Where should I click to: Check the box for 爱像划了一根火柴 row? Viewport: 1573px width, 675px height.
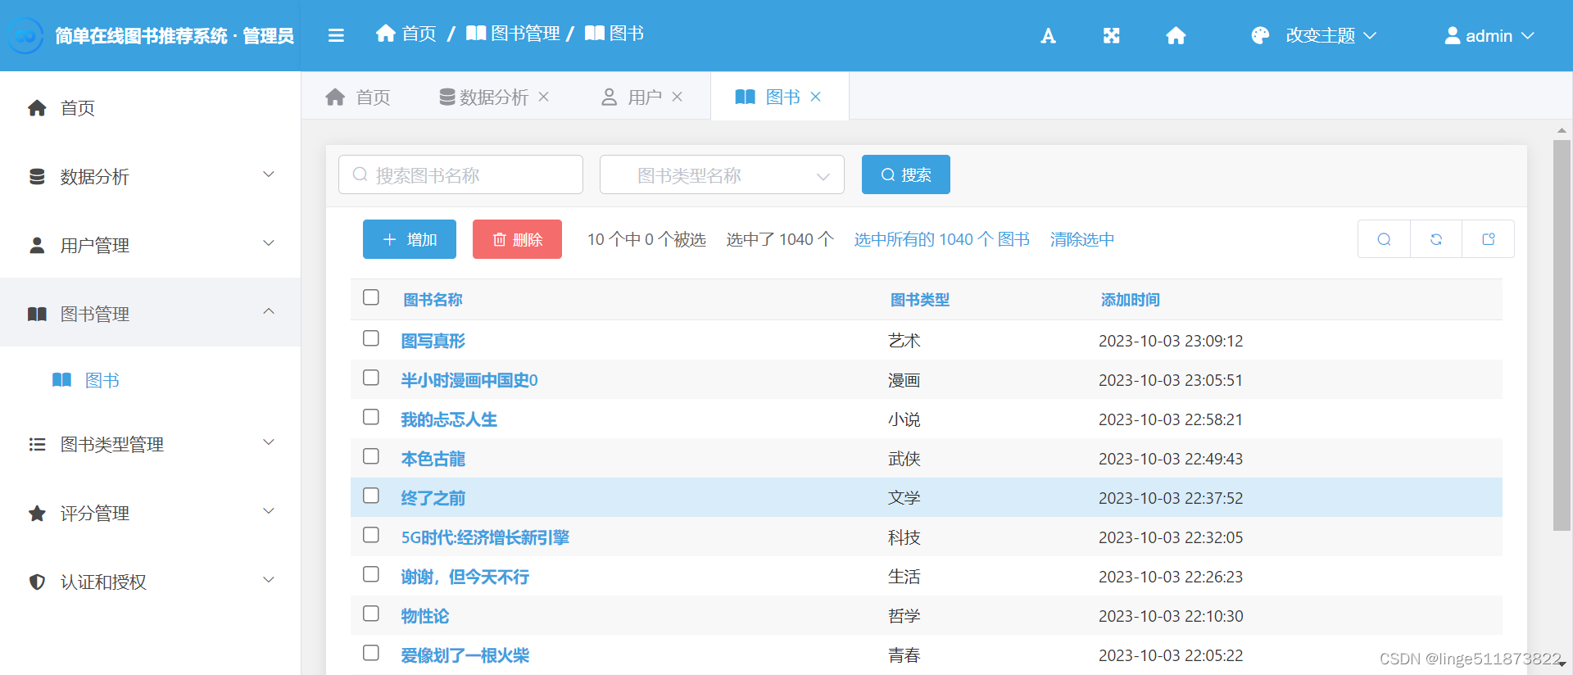[x=371, y=652]
